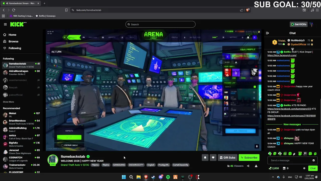Click New messages divider in chat
This screenshot has height=181, width=321.
(x=292, y=124)
